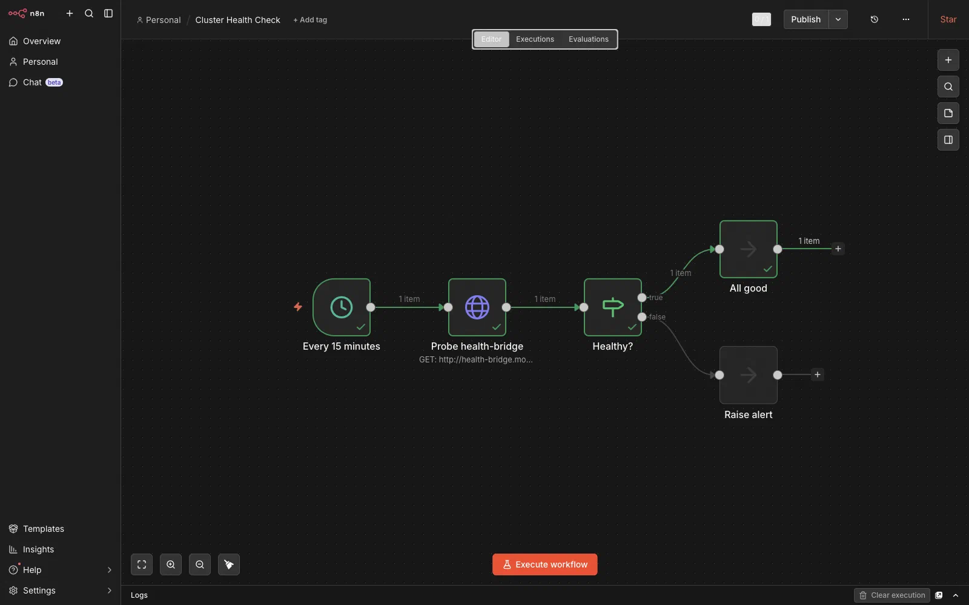The height and width of the screenshot is (605, 969).
Task: Create new item with sidebar plus icon
Action: pos(70,13)
